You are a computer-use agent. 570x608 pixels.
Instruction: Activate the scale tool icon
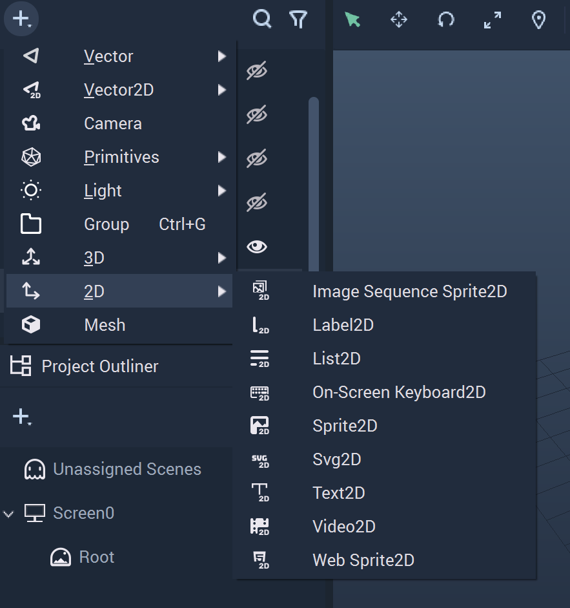tap(492, 20)
